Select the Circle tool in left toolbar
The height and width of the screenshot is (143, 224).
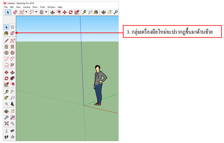click(6, 53)
